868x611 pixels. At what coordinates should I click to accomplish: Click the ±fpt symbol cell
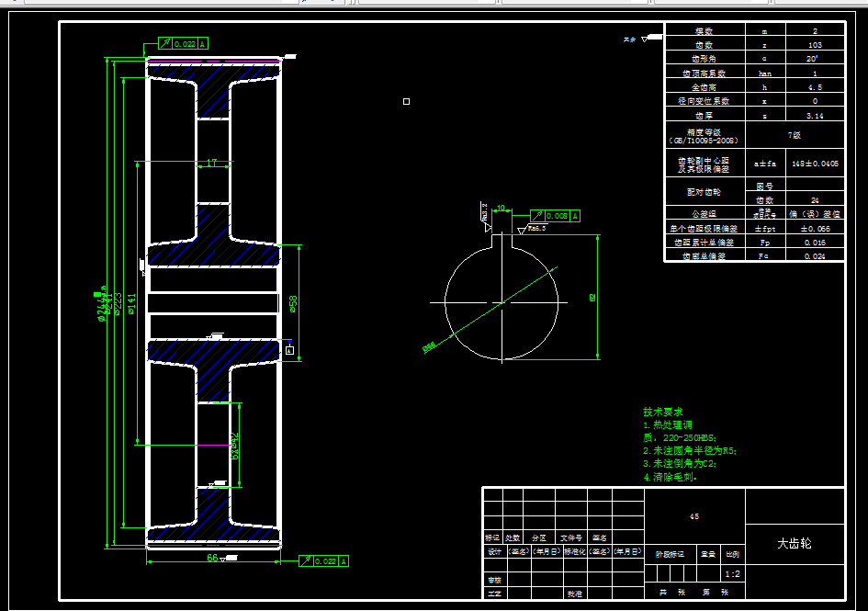765,228
